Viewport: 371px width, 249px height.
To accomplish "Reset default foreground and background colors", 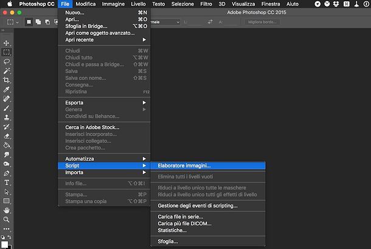I will [x=2, y=237].
